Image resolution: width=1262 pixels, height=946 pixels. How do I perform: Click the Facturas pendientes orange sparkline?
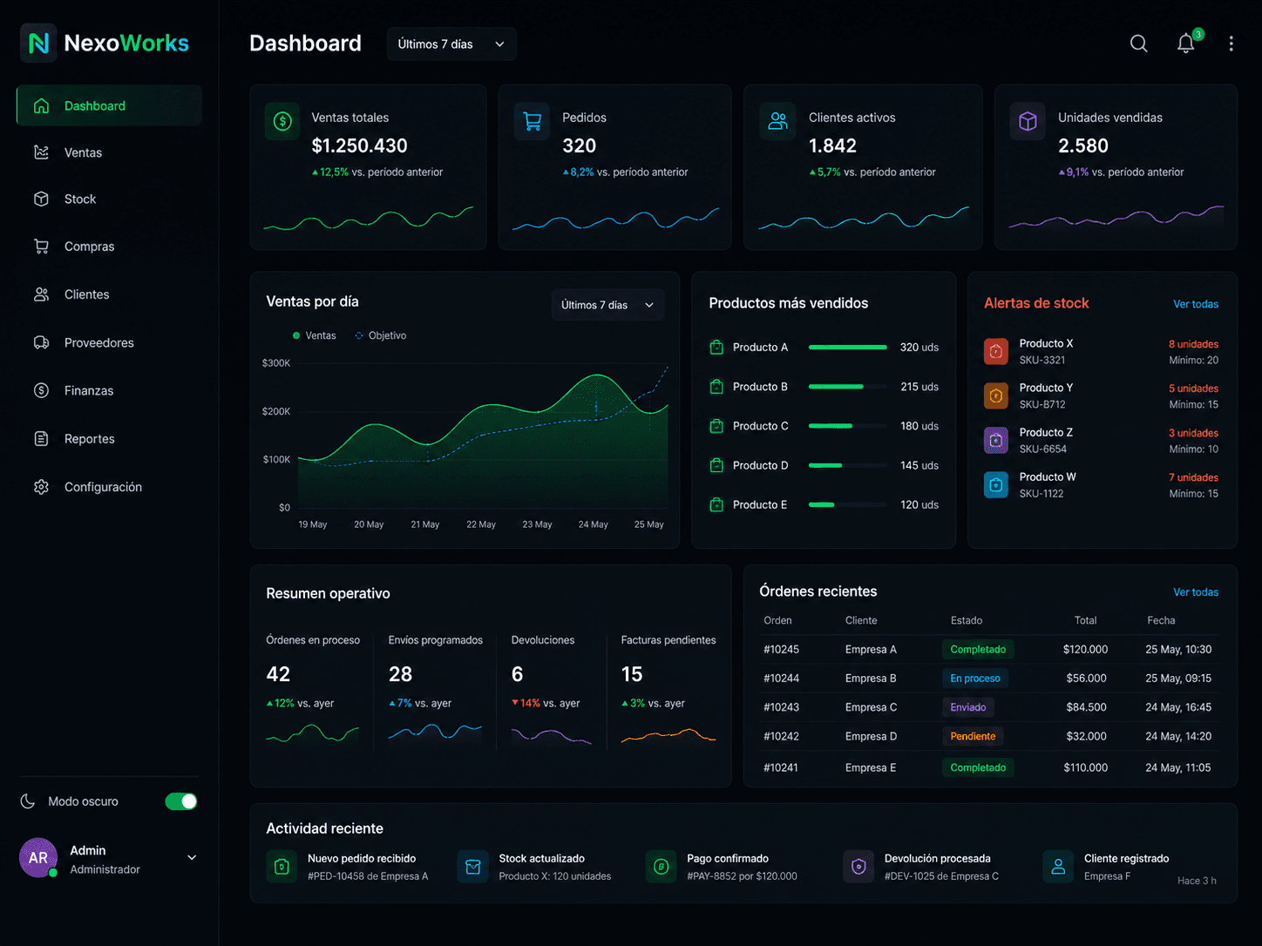pyautogui.click(x=668, y=735)
